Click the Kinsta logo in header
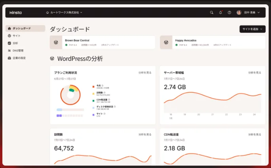Viewport: 271px width, 168px height. (x=16, y=13)
